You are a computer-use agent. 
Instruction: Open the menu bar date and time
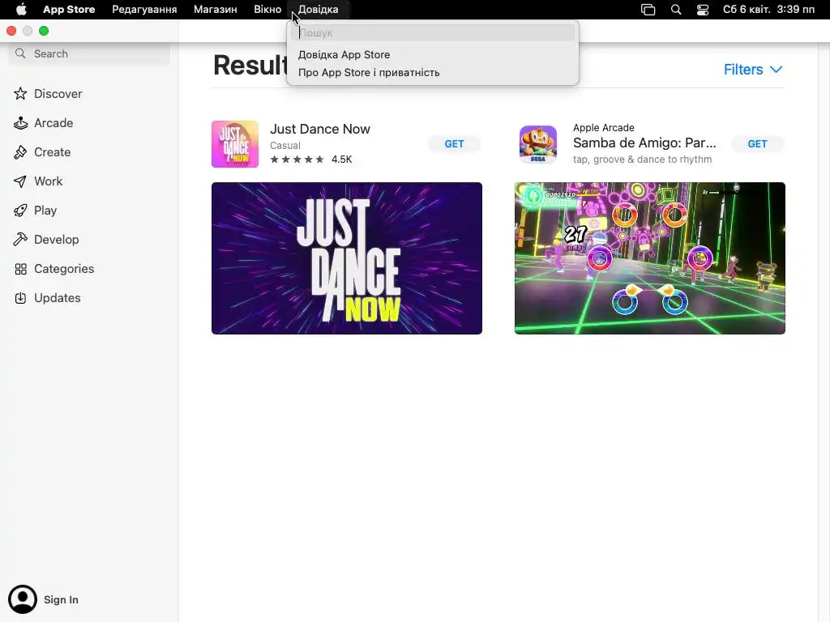[768, 10]
